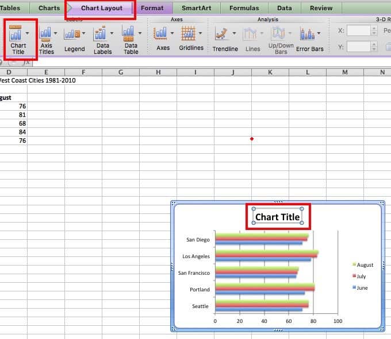Click the Data Table icon
This screenshot has width=391, height=339.
point(128,34)
